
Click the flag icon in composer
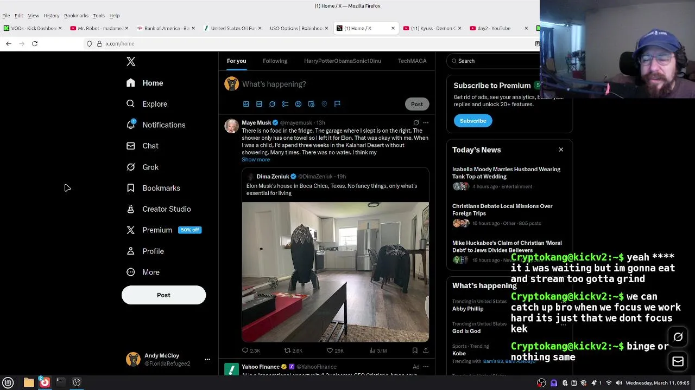pyautogui.click(x=337, y=104)
